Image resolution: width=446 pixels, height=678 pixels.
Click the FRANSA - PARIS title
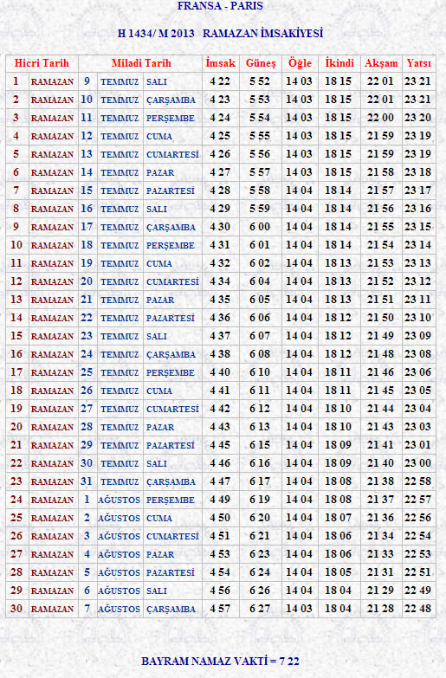tap(220, 6)
